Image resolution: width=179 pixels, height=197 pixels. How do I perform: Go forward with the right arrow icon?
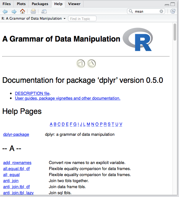(14, 11)
